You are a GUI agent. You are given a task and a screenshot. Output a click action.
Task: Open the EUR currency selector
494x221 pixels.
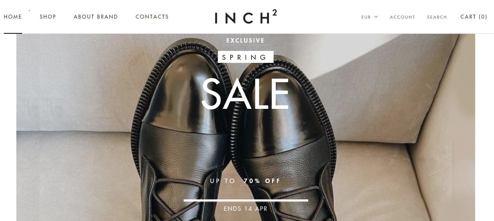[x=370, y=17]
